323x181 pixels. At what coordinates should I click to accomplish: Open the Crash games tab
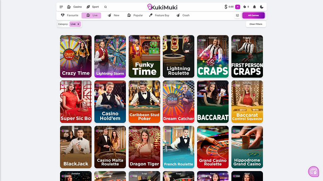pos(183,15)
